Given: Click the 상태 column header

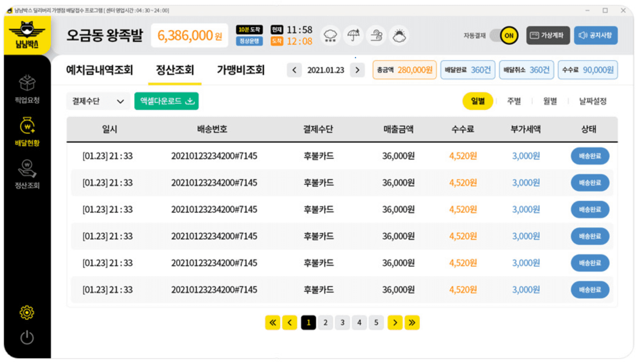Looking at the screenshot, I should [589, 129].
